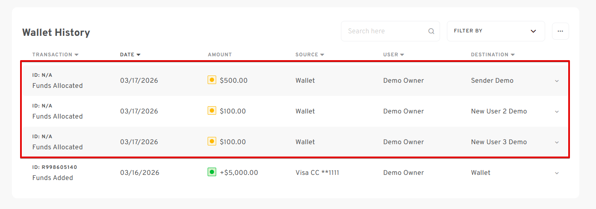Click the Funds Allocated $500.00 transaction label
The height and width of the screenshot is (209, 596).
tap(58, 85)
